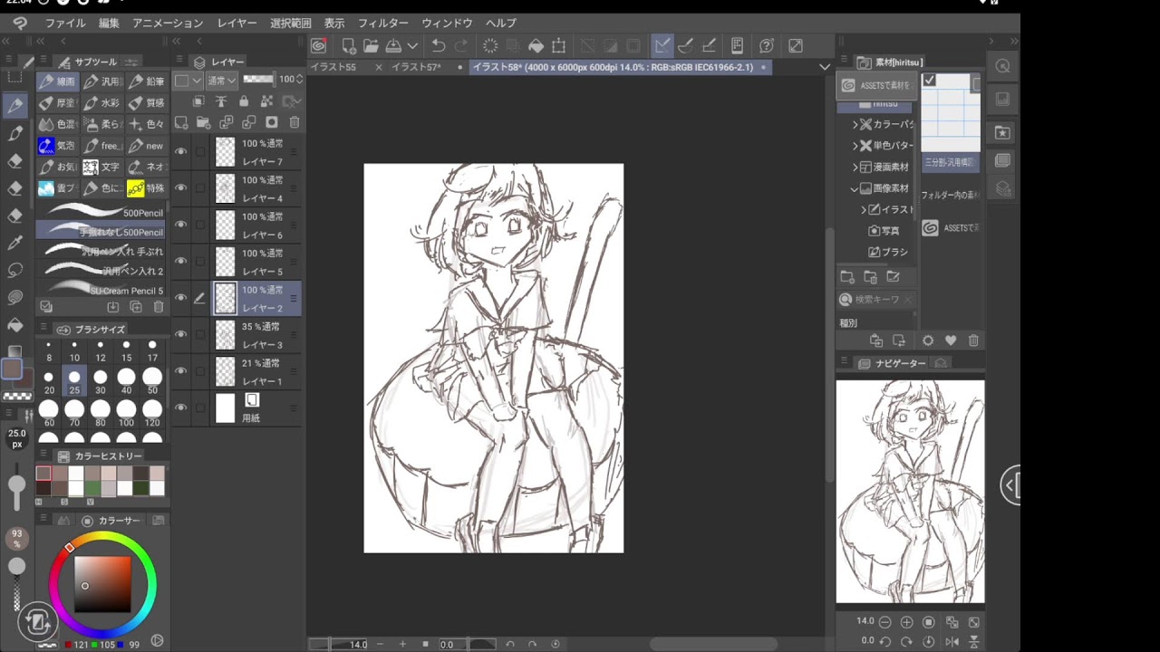This screenshot has height=652, width=1160.
Task: Open the save options dropdown arrow in the command bar
Action: point(412,45)
